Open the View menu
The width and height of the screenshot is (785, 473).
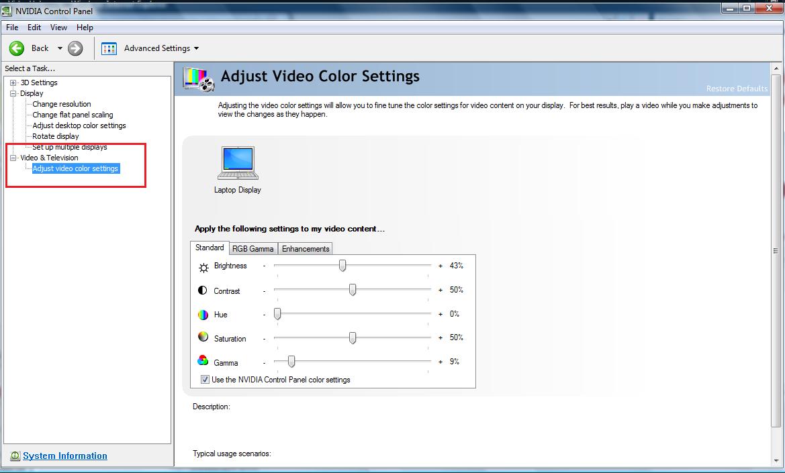click(x=58, y=27)
